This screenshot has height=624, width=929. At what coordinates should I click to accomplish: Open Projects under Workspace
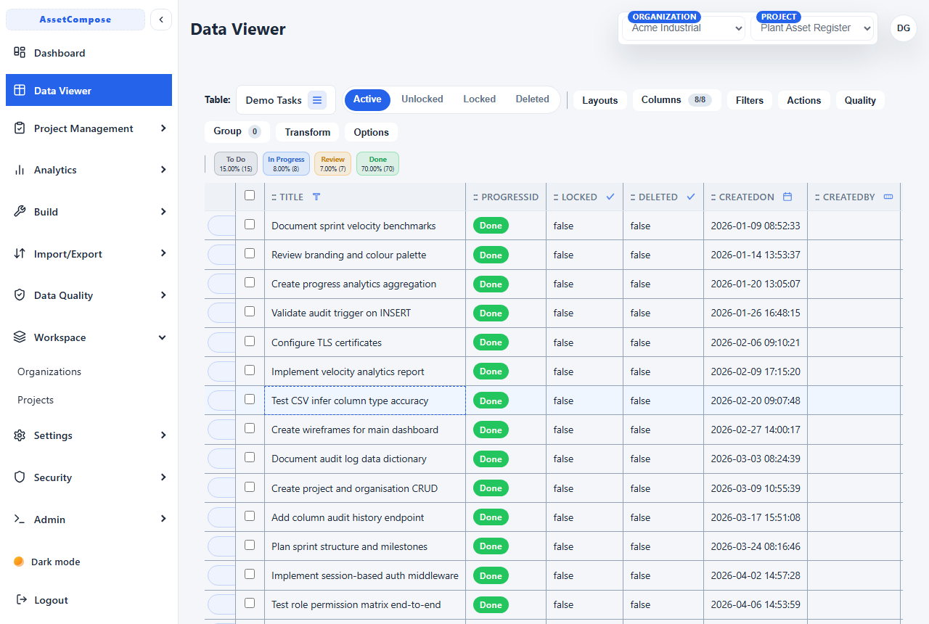(x=36, y=400)
